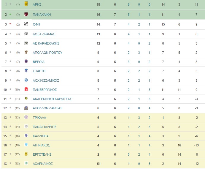Open the ΔΟΞΑ ΔΡΑΜΑΣ team link
This screenshot has height=169, width=205.
44,34
